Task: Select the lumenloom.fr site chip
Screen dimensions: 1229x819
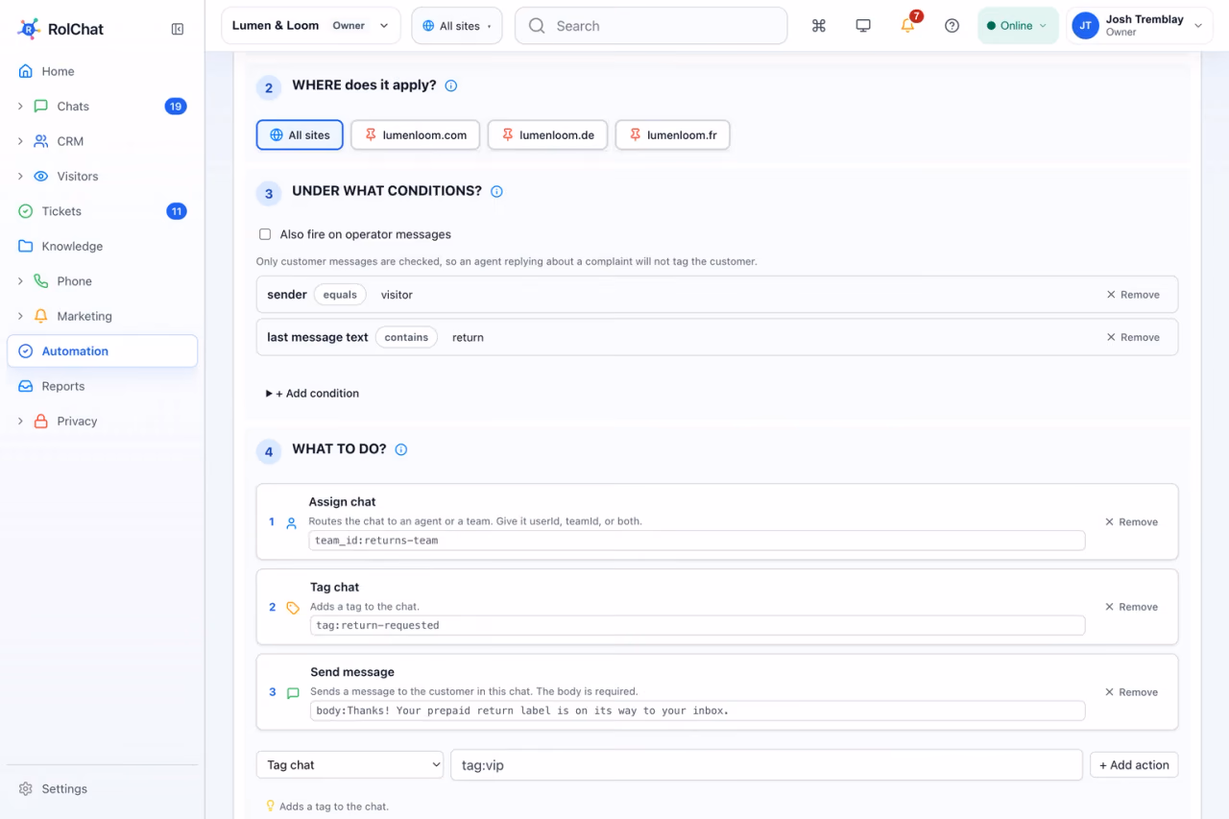Action: [672, 135]
